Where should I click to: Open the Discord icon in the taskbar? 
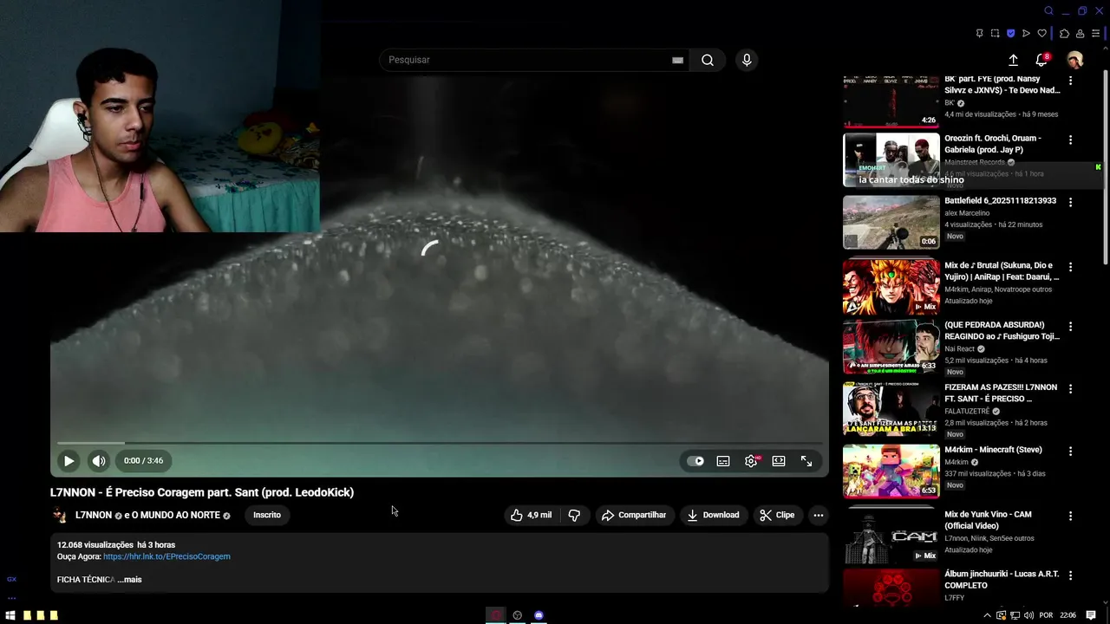coord(539,615)
